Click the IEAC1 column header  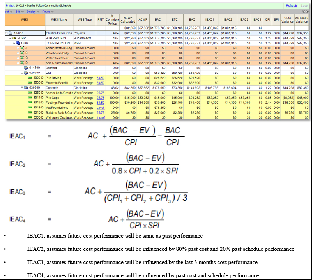click(210, 19)
